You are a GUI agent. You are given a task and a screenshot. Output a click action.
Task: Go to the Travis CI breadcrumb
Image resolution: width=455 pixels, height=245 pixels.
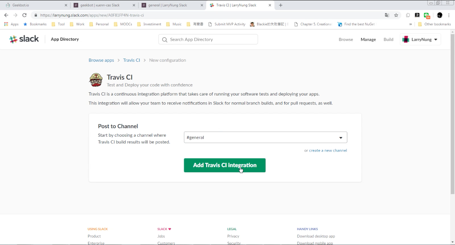click(x=132, y=60)
